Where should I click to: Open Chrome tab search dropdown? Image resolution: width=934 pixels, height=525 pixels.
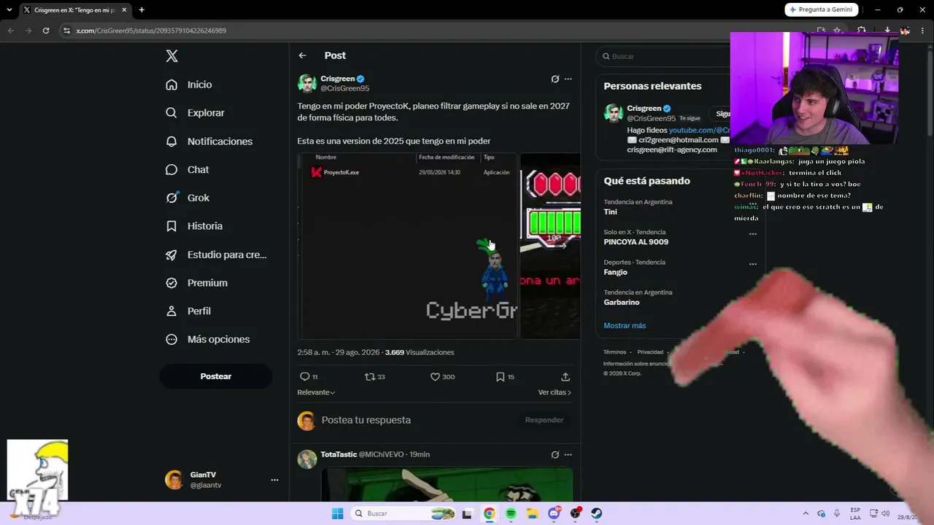pyautogui.click(x=9, y=10)
